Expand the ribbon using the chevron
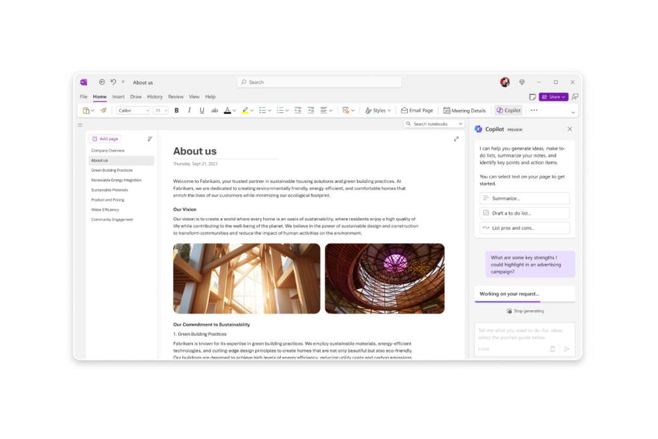The image size is (658, 439). coord(573,113)
